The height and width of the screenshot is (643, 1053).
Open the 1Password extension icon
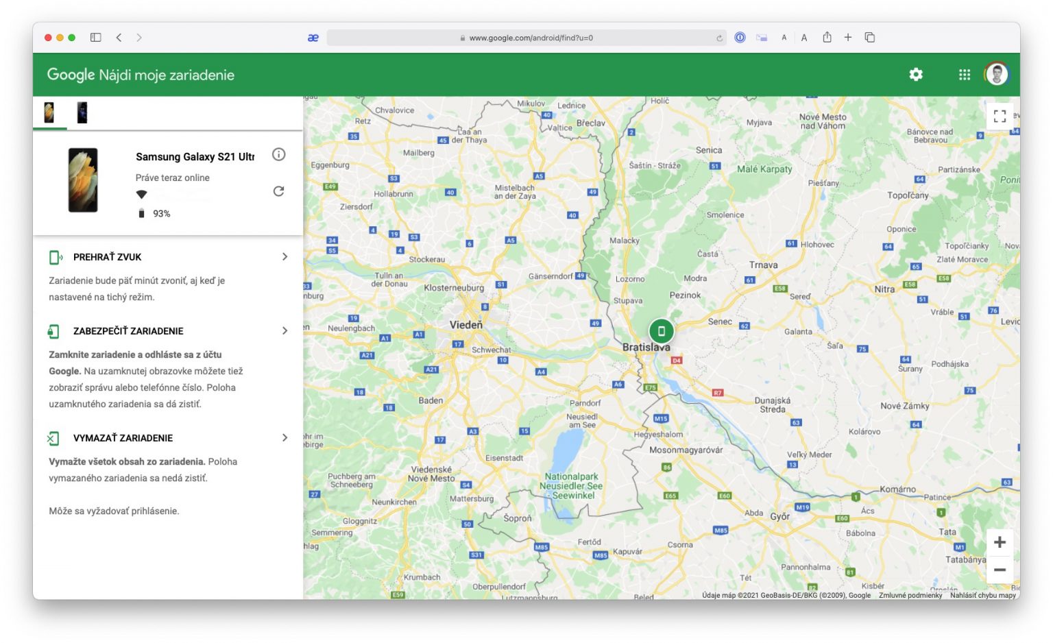(740, 38)
